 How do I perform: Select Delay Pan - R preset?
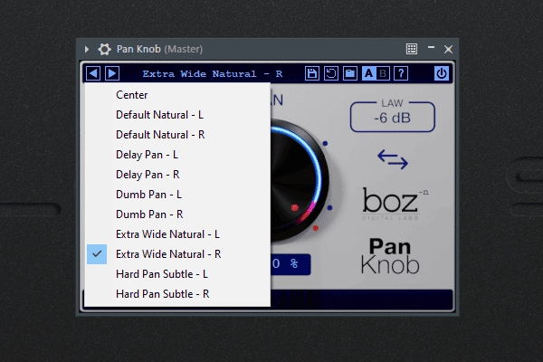[x=177, y=175]
